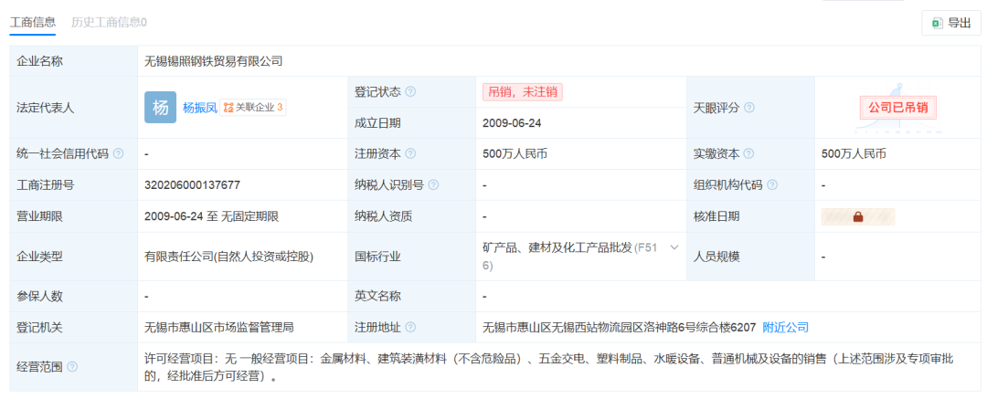Click help icon beside 天眼评分

[749, 108]
